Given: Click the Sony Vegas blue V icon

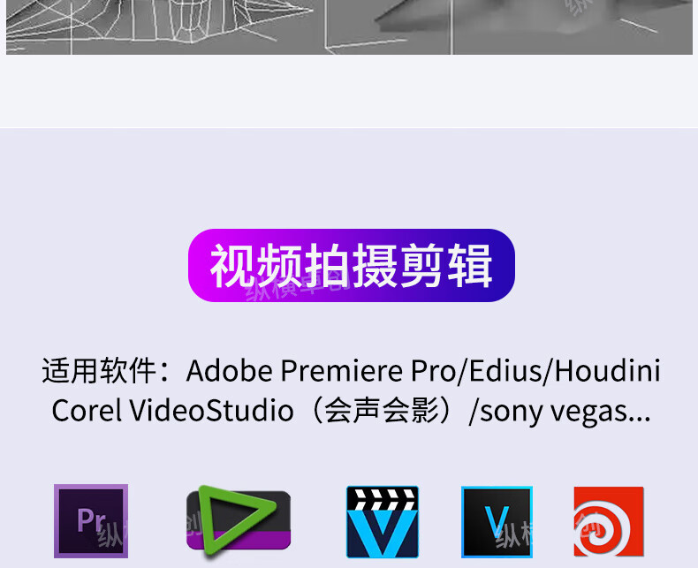Looking at the screenshot, I should [x=497, y=522].
